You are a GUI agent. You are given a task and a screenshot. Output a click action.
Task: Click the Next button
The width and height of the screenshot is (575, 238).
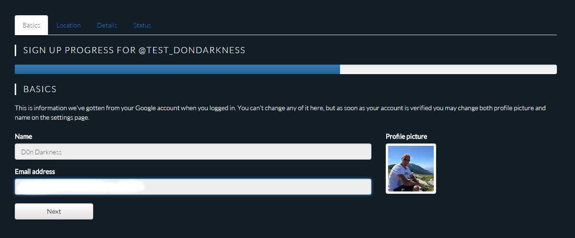click(54, 211)
